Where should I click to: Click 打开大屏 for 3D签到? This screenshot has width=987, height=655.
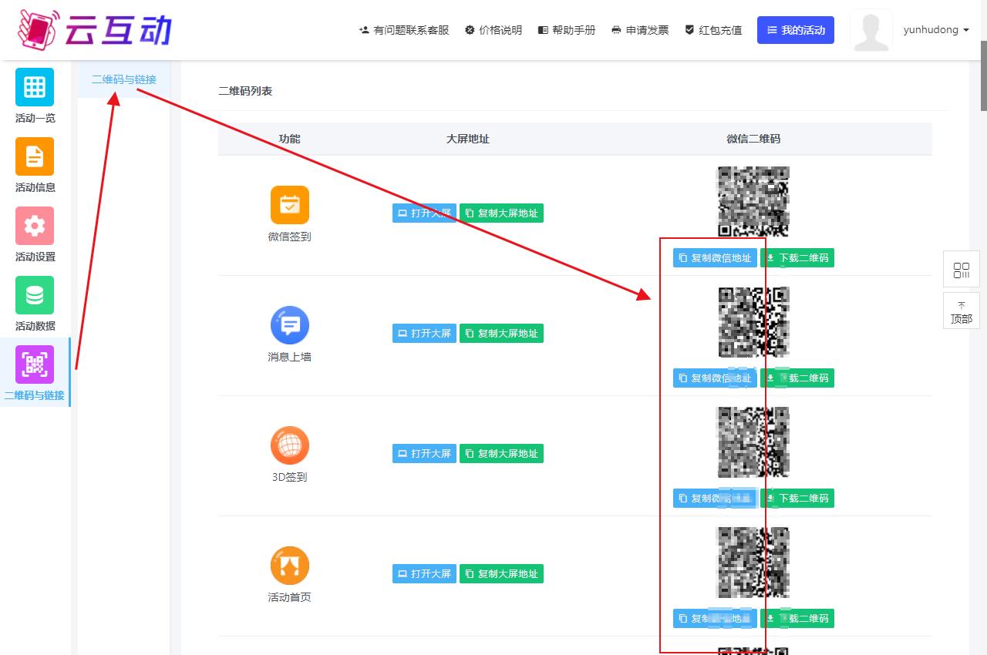pyautogui.click(x=424, y=454)
